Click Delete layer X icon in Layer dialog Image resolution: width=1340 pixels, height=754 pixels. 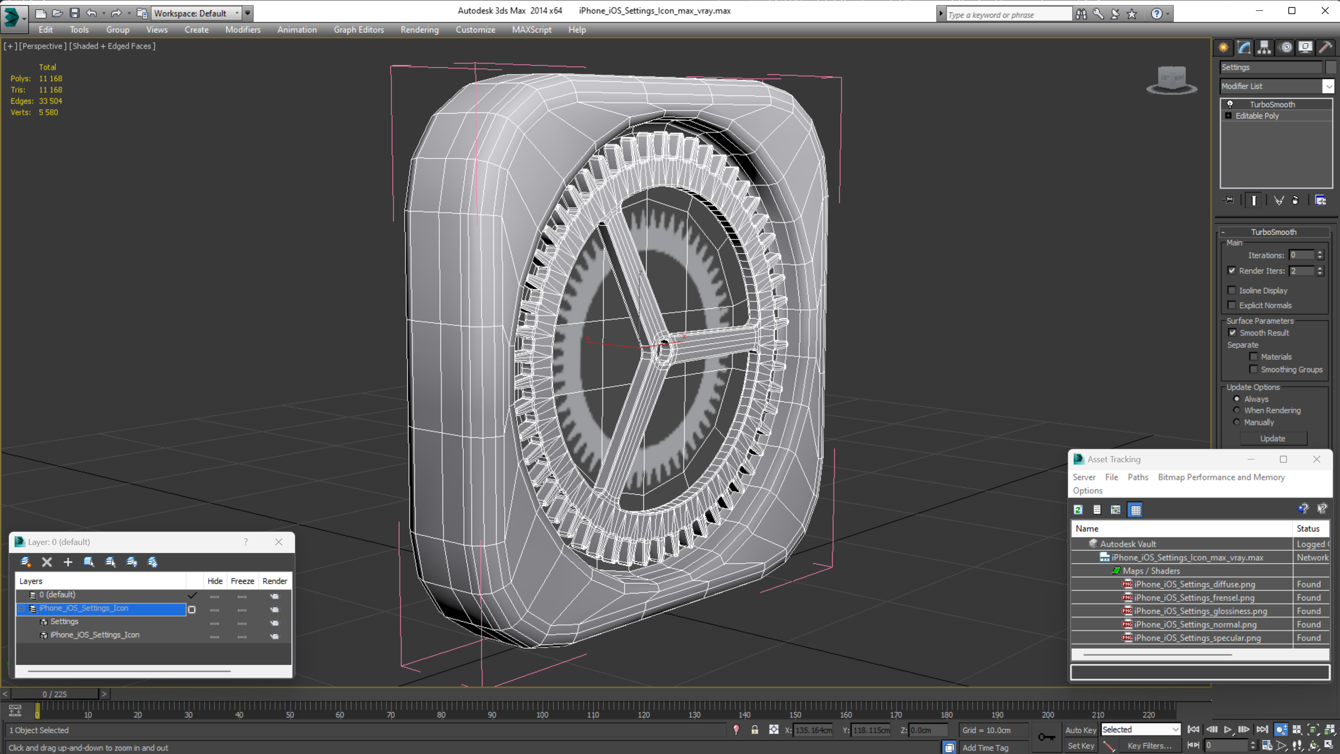(x=47, y=562)
